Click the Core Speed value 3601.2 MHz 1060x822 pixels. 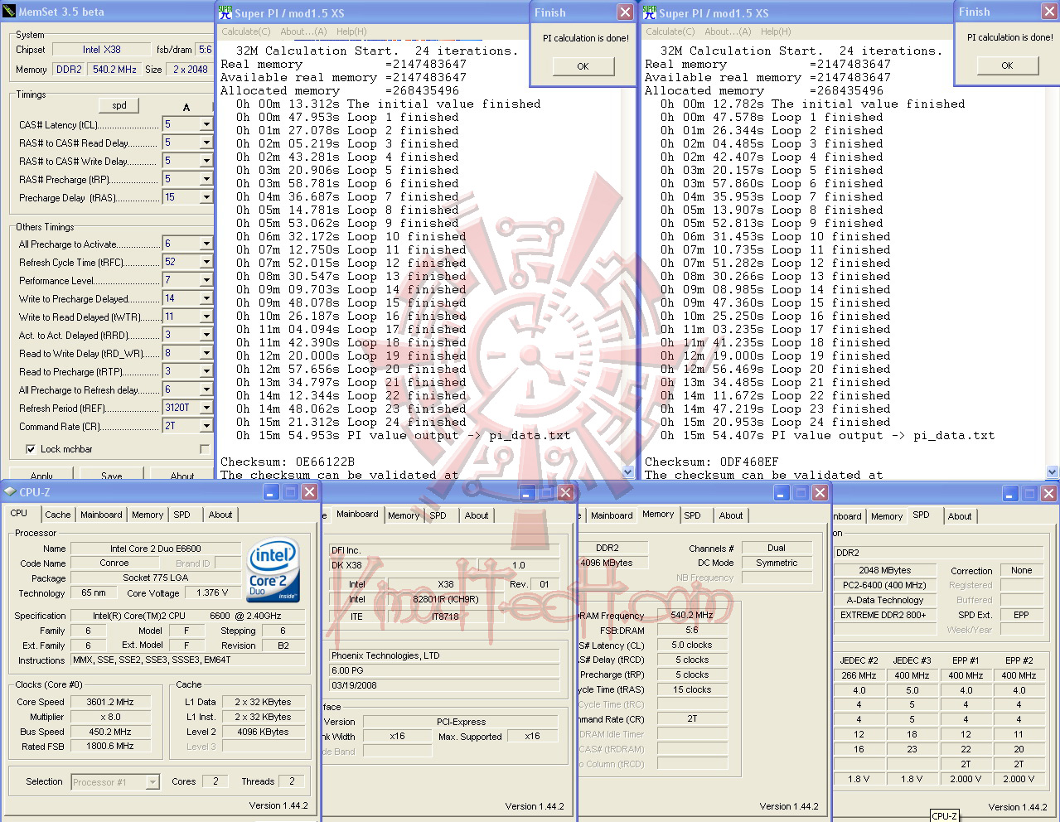[x=110, y=702]
